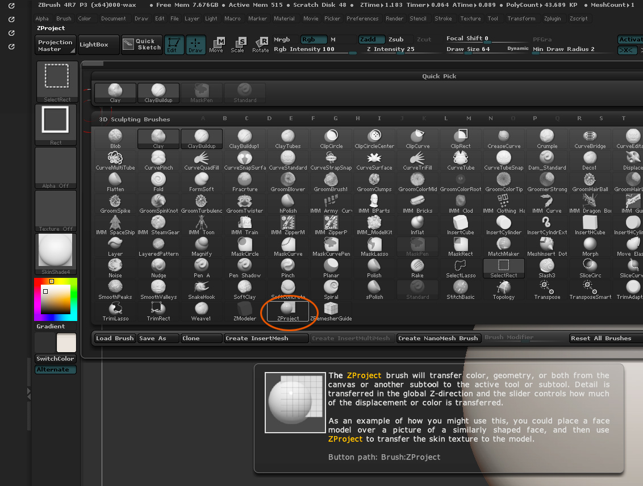This screenshot has width=643, height=486.
Task: Toggle Zadd sculpting mode
Action: coord(371,39)
